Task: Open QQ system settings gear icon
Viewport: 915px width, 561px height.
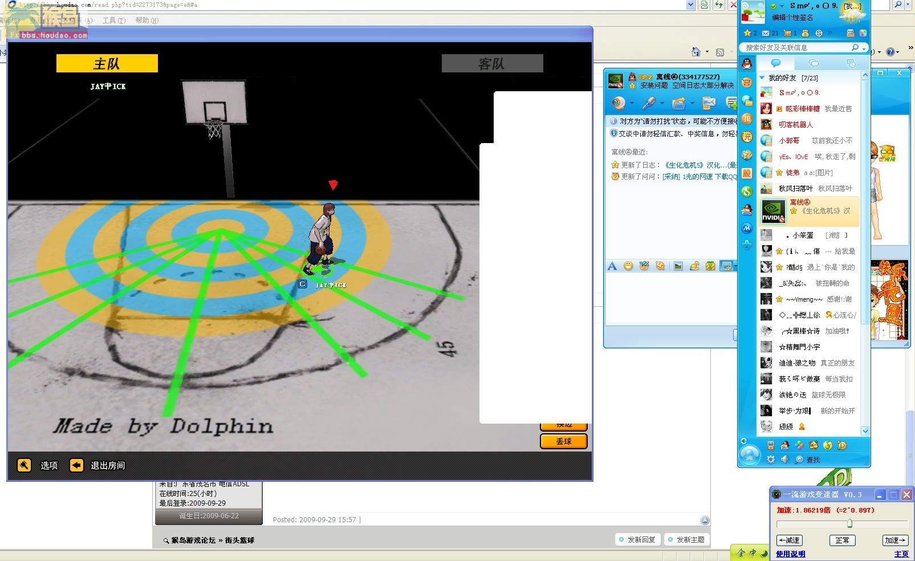Action: 771,460
